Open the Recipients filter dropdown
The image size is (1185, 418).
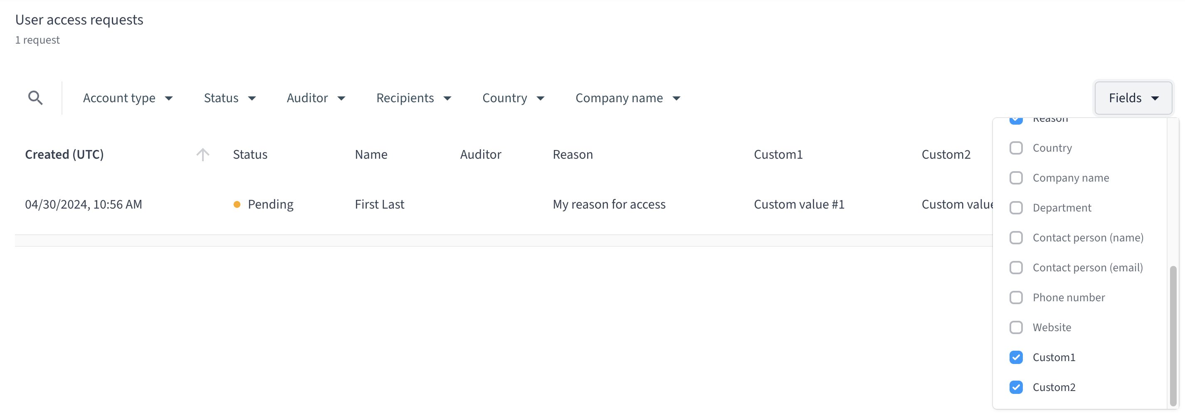(414, 98)
